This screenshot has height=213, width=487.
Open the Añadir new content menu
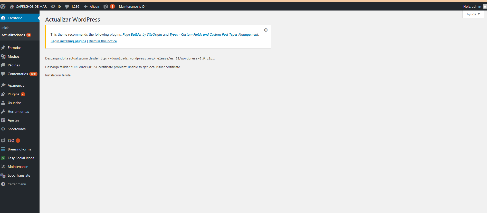click(92, 6)
